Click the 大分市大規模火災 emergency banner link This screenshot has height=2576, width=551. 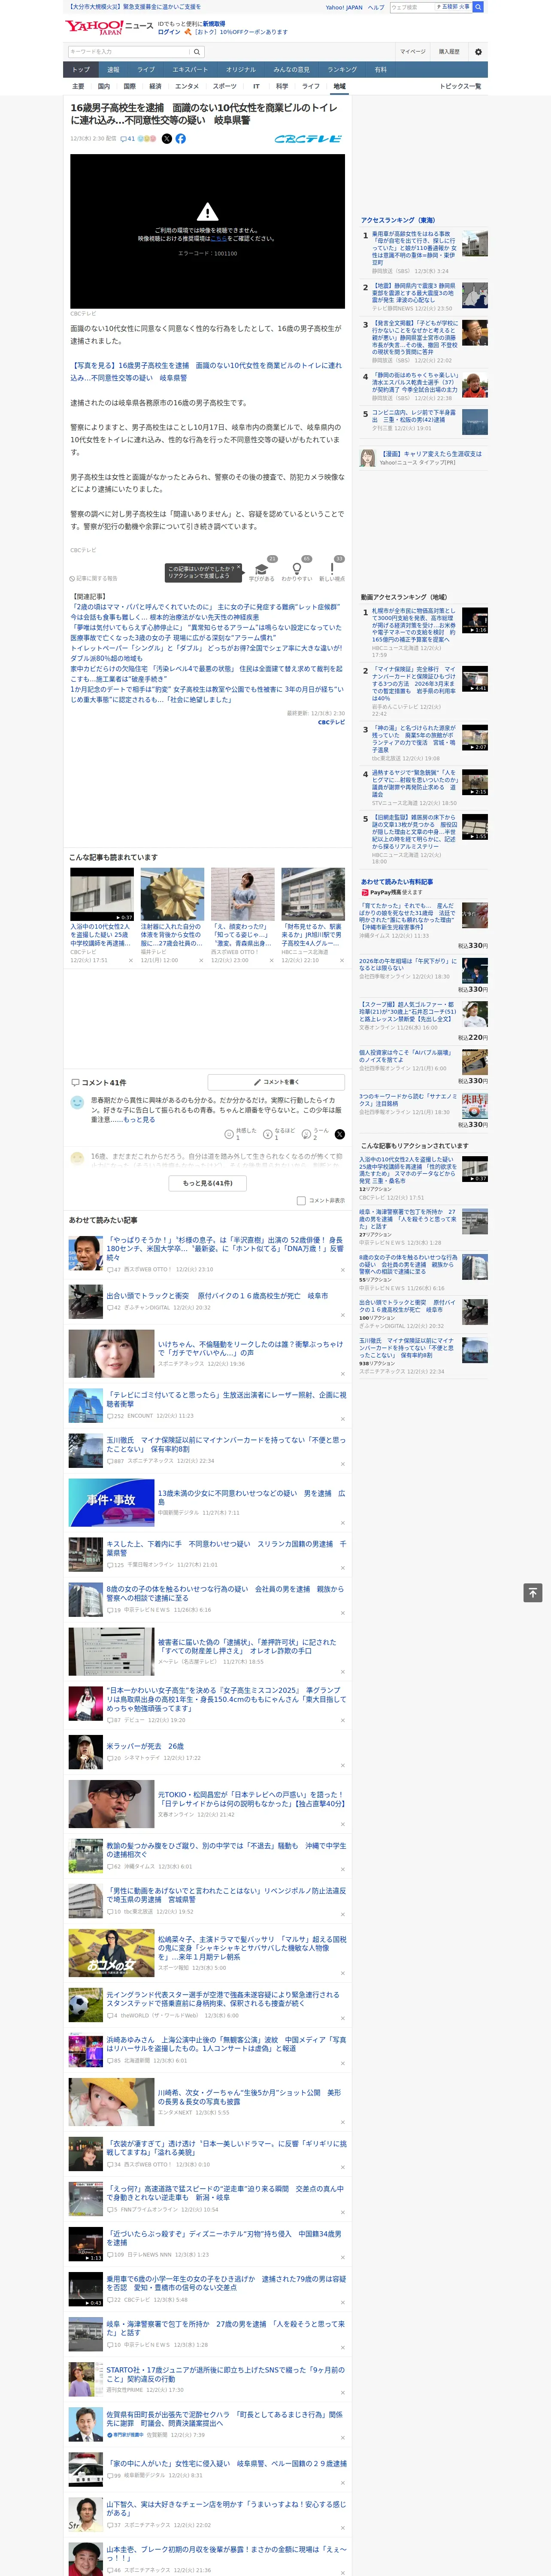click(x=133, y=7)
